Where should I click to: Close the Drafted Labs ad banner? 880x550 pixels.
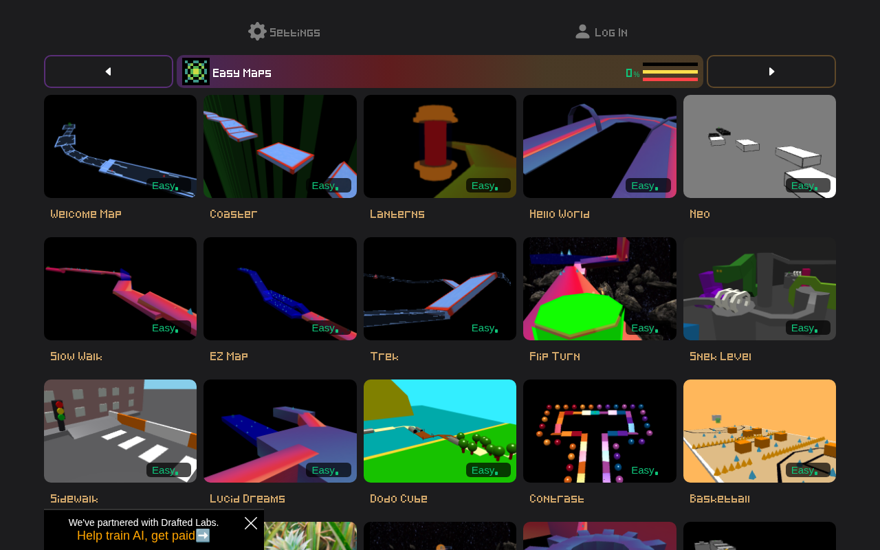(x=251, y=523)
